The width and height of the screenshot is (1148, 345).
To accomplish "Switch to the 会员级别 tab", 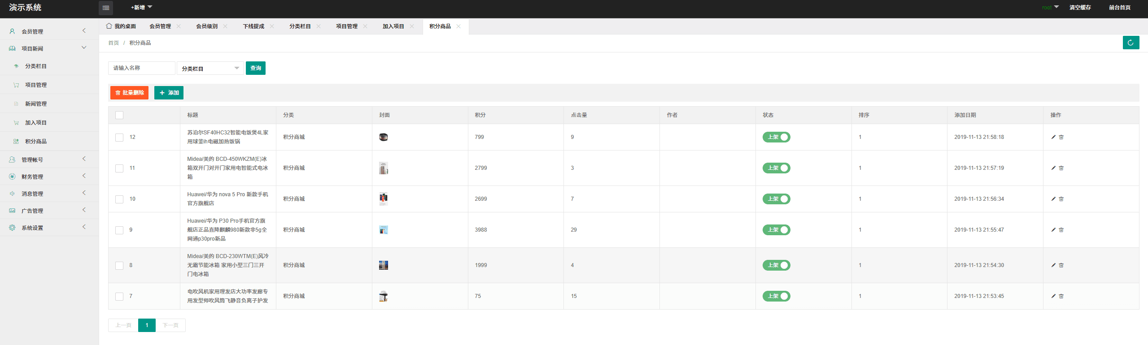I will pos(207,26).
